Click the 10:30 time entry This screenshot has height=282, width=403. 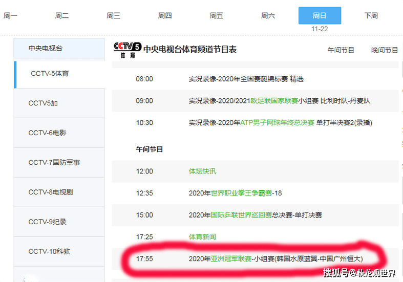(x=144, y=122)
